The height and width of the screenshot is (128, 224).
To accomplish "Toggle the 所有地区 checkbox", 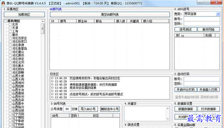I will tap(5, 21).
